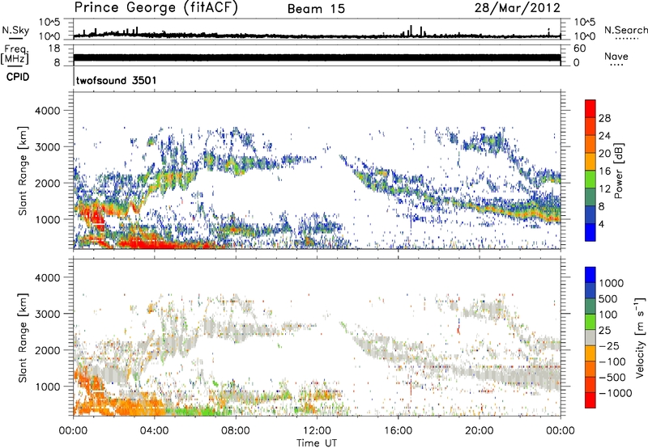
Task: Select the '04:00' time tick label
Action: point(154,431)
